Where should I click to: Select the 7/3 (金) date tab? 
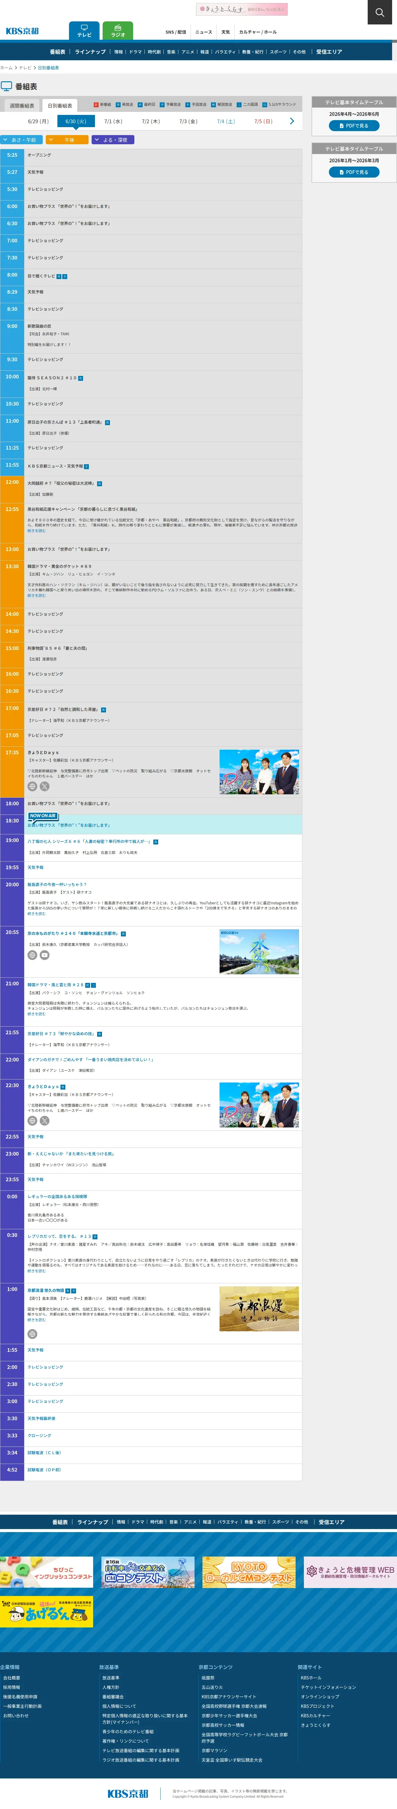[x=188, y=122]
